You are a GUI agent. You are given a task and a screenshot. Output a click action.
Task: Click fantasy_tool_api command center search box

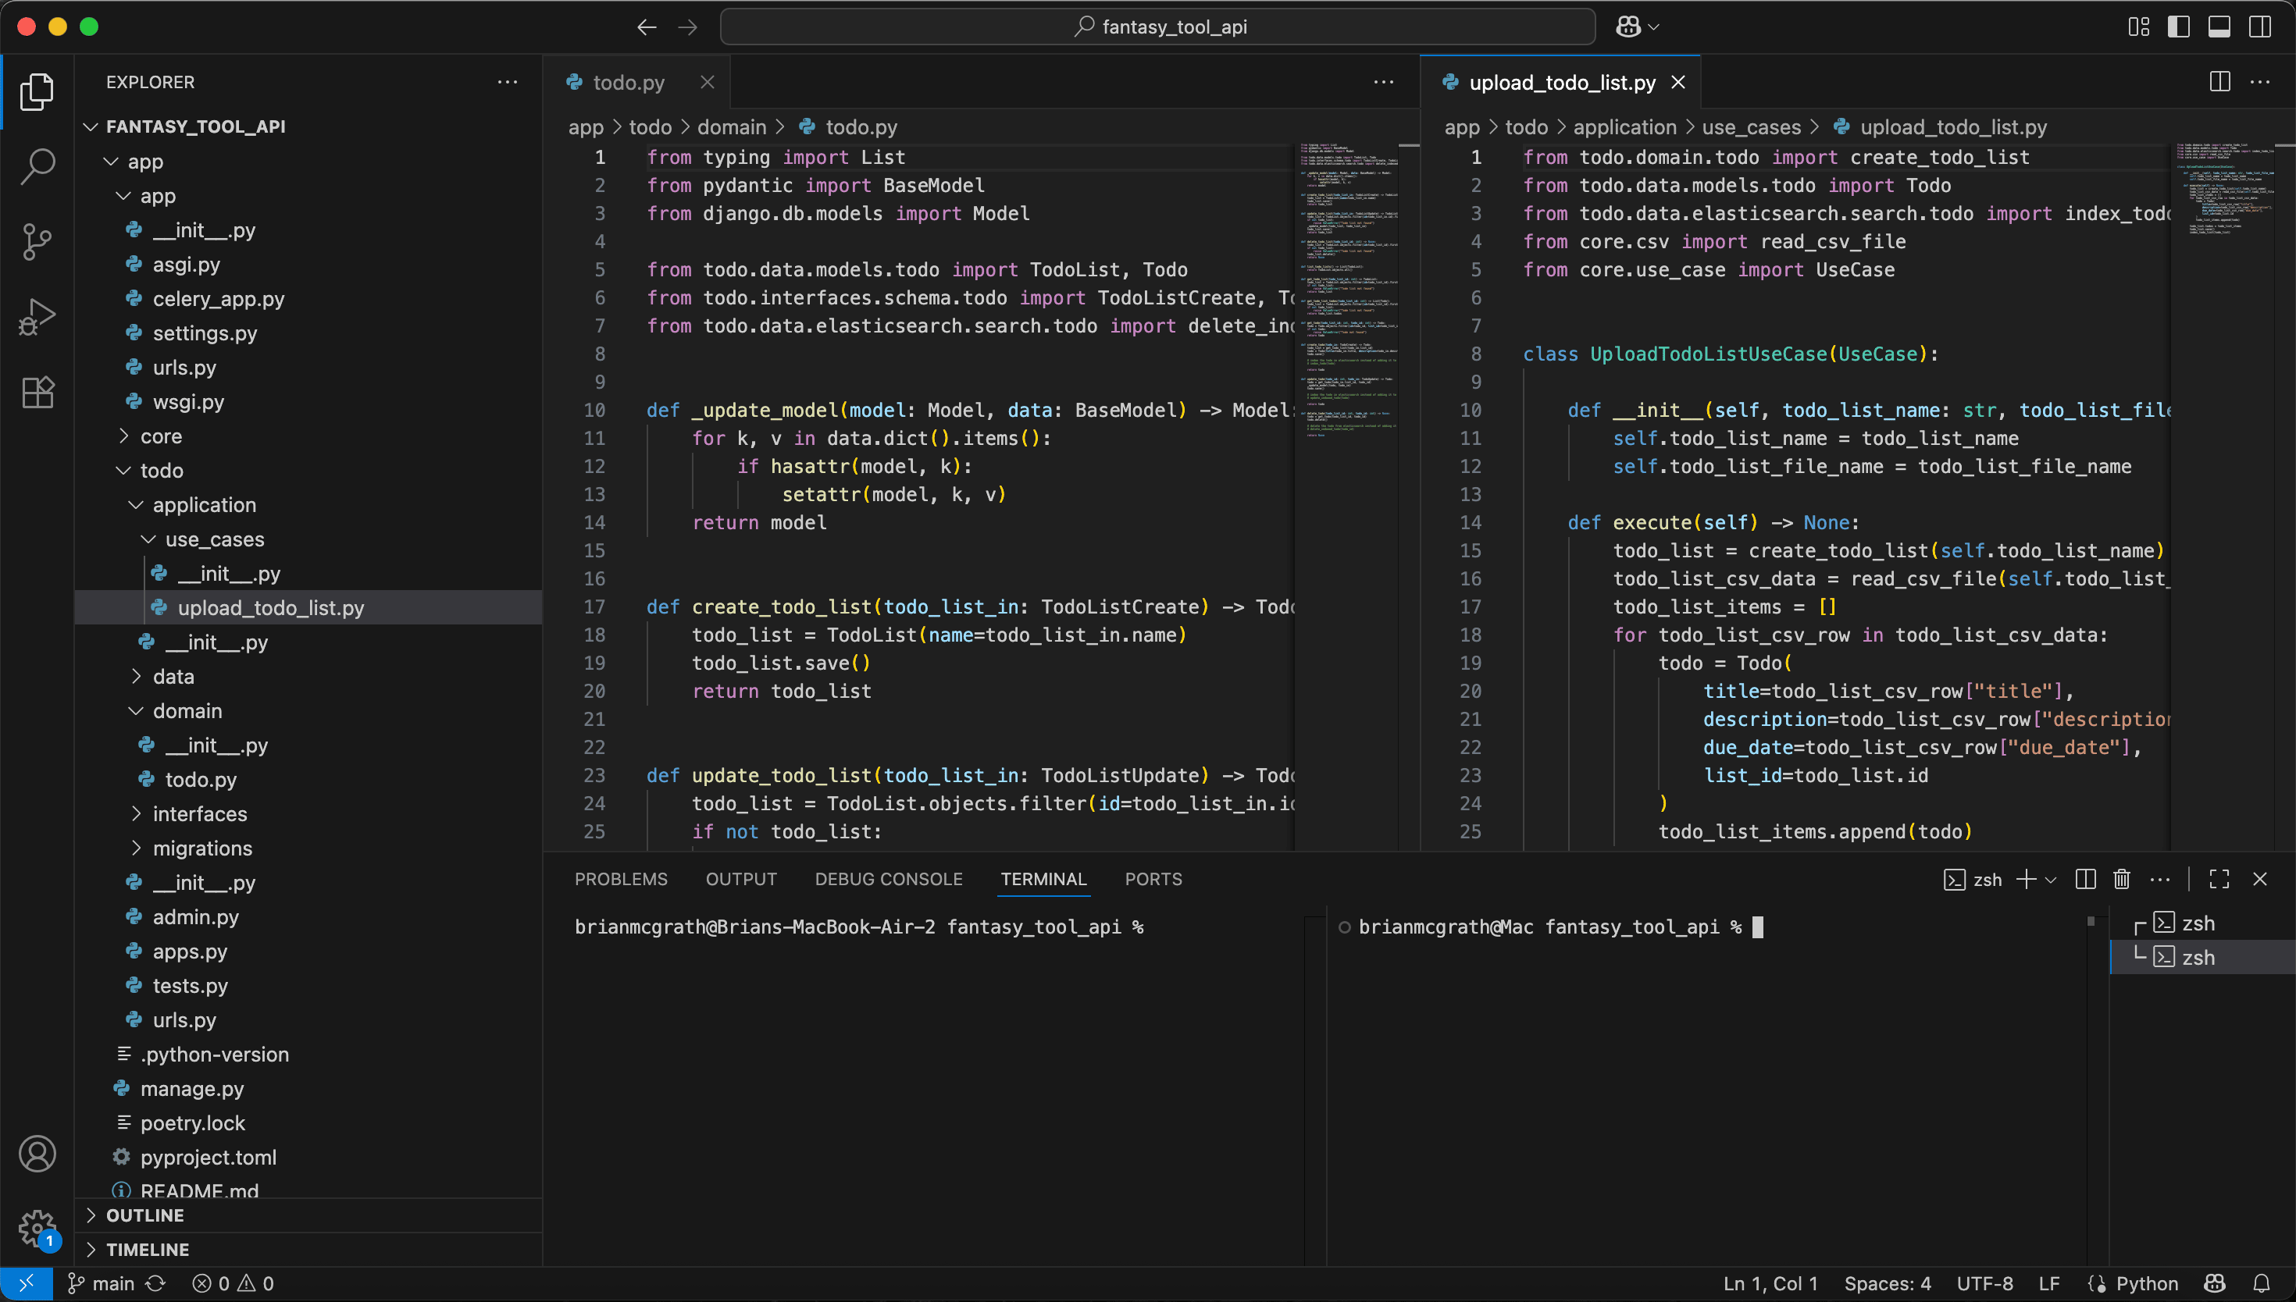point(1157,27)
